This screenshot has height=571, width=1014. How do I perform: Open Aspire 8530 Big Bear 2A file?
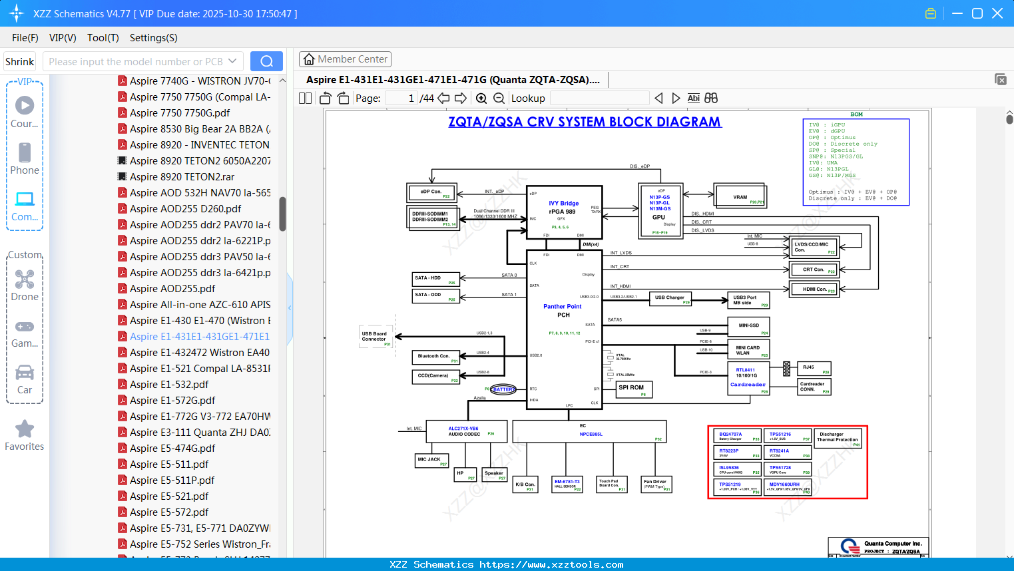tap(194, 128)
